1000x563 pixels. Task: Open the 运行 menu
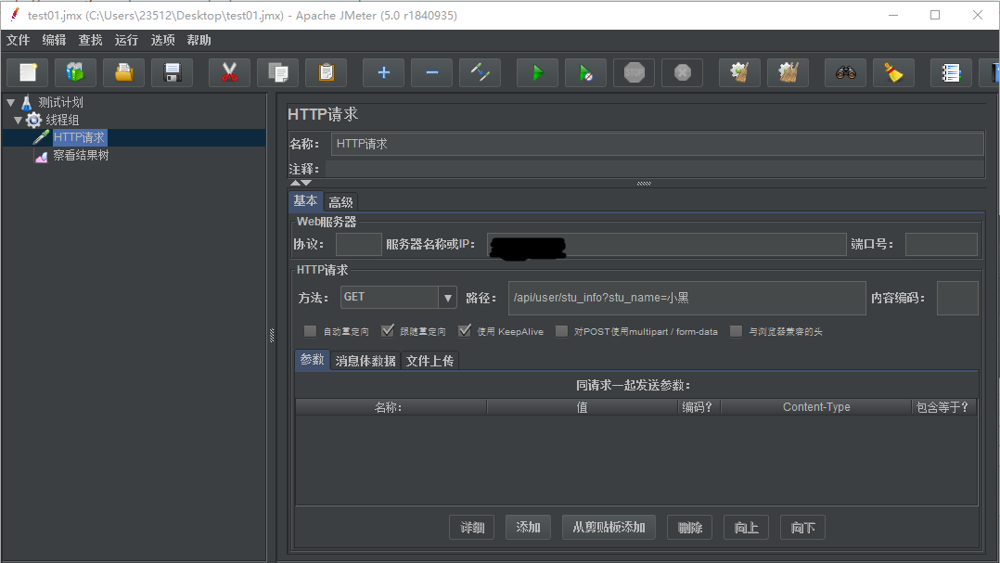click(x=126, y=40)
